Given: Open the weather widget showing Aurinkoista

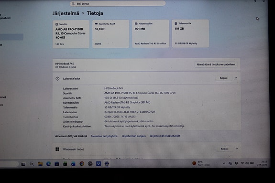Looking at the screenshot, I should pyautogui.click(x=201, y=163).
